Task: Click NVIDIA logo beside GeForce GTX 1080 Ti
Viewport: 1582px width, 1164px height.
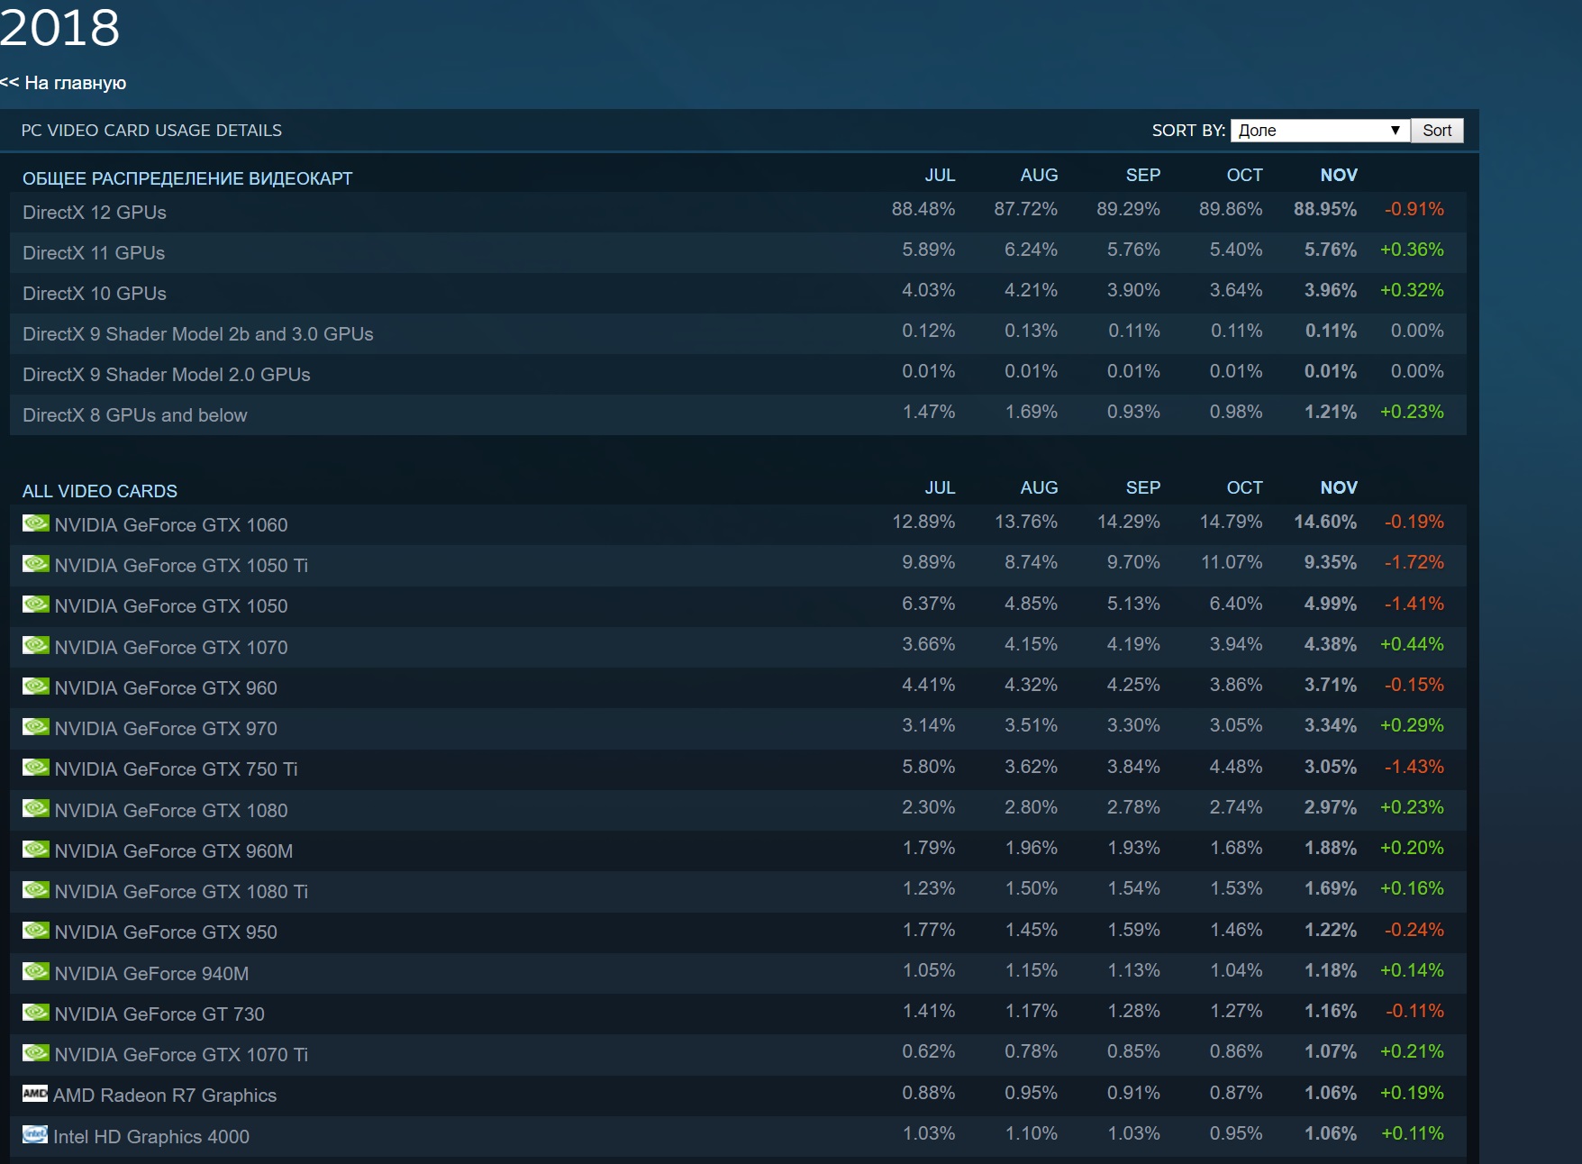Action: (36, 890)
